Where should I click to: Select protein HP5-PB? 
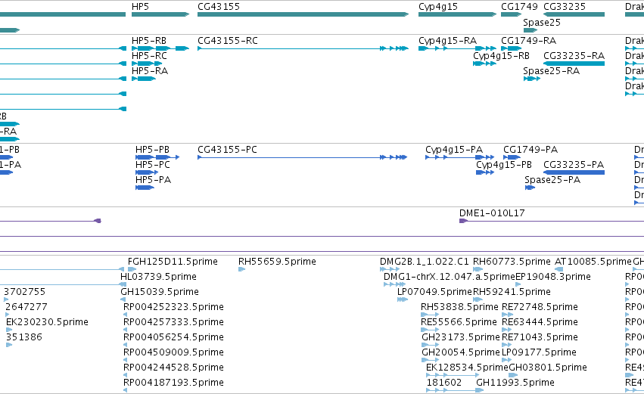tap(152, 150)
